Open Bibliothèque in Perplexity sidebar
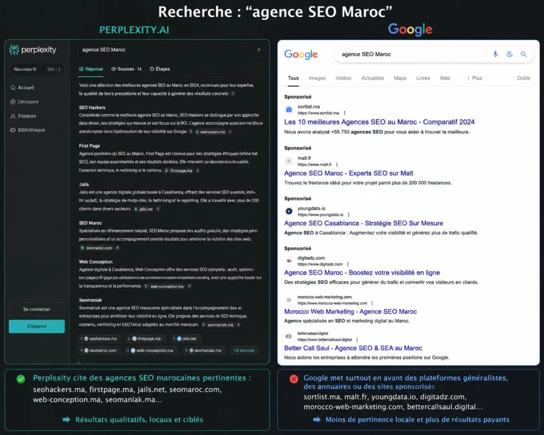The width and height of the screenshot is (544, 435). (x=28, y=130)
